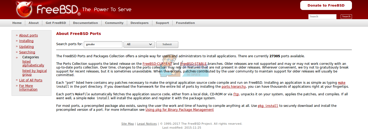Click the Search ports for label
This screenshot has height=131, width=368.
pyautogui.click(x=69, y=44)
